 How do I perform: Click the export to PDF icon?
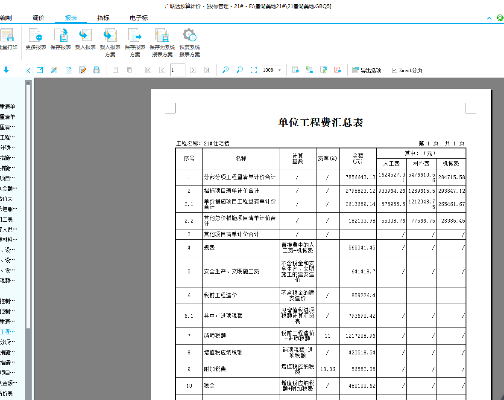[337, 70]
